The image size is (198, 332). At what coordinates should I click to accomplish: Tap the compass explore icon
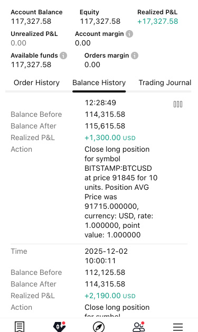(x=99, y=327)
